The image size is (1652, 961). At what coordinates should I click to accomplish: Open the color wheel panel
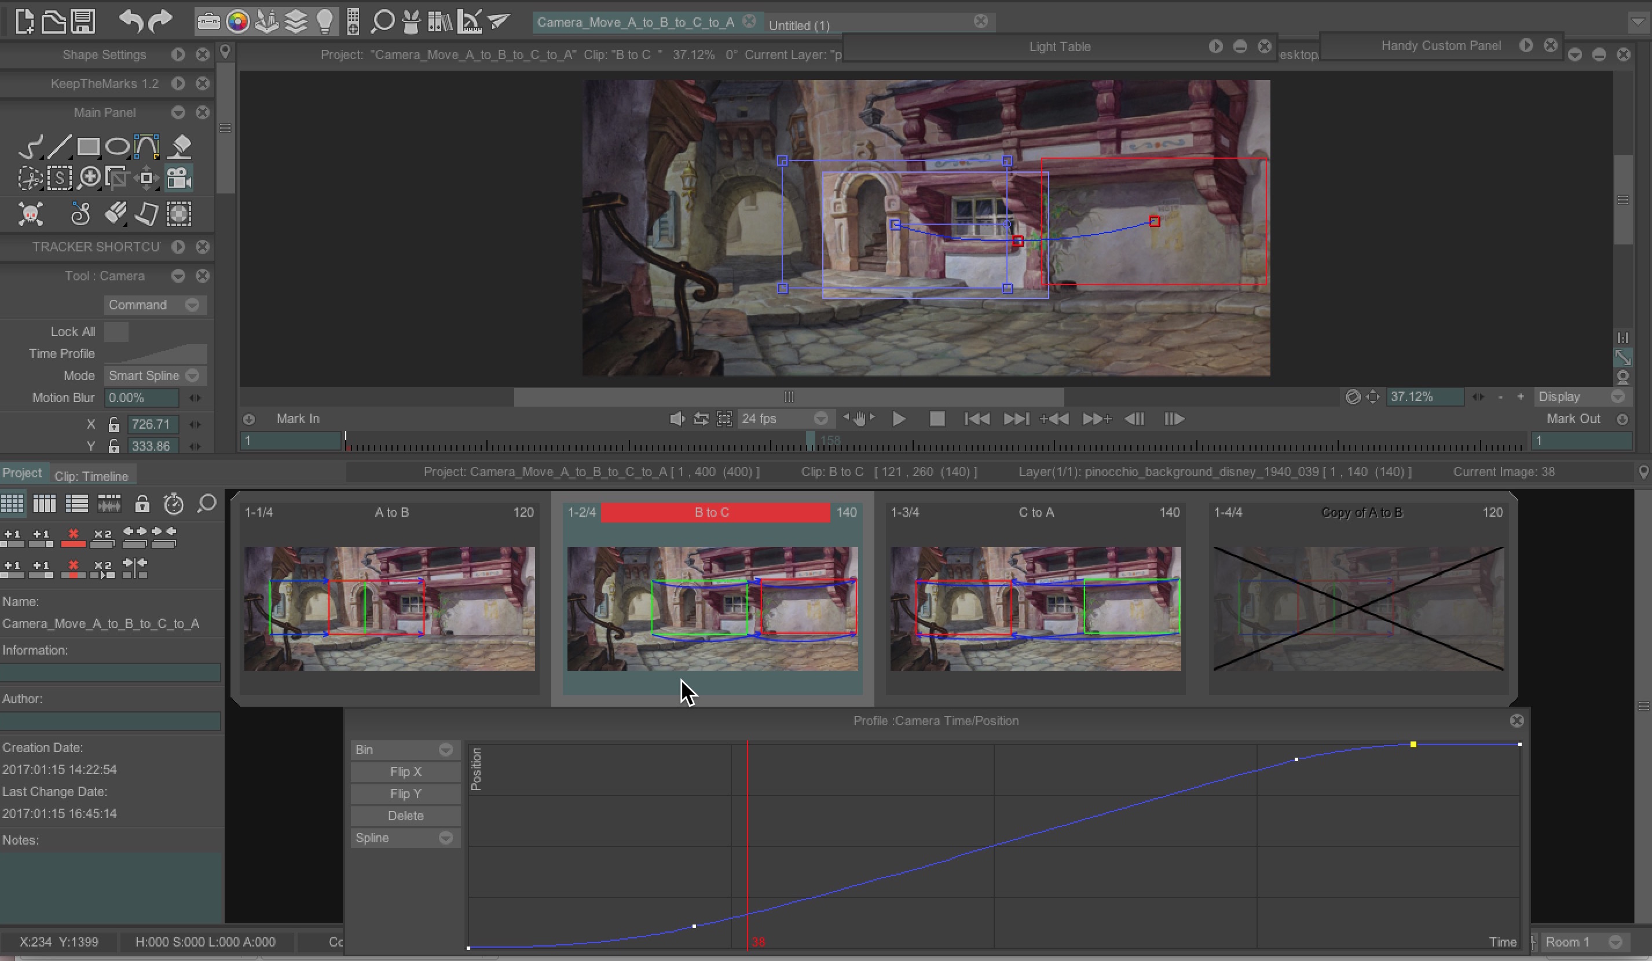coord(237,21)
